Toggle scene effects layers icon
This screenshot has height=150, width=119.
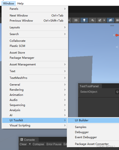coord(100,20)
